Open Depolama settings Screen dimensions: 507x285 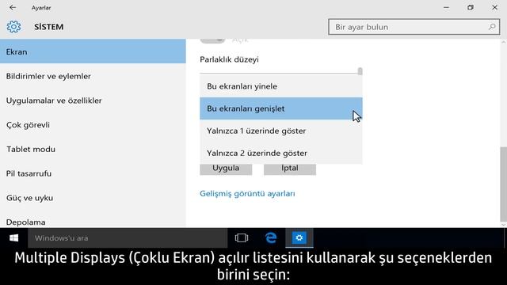pyautogui.click(x=93, y=221)
